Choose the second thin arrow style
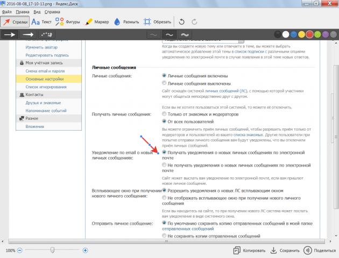 [28, 34]
